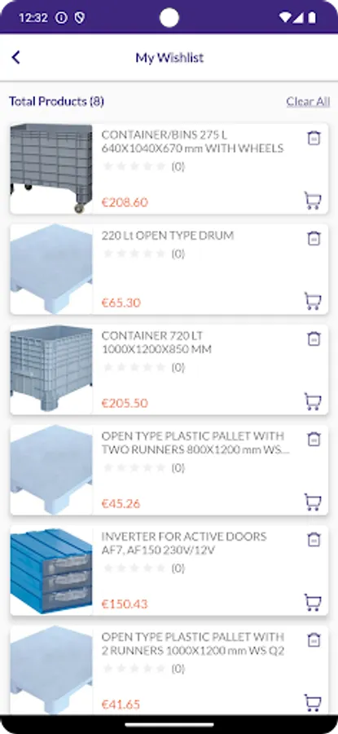Add €41.65 pallet to cart
338x734 pixels.
[313, 703]
